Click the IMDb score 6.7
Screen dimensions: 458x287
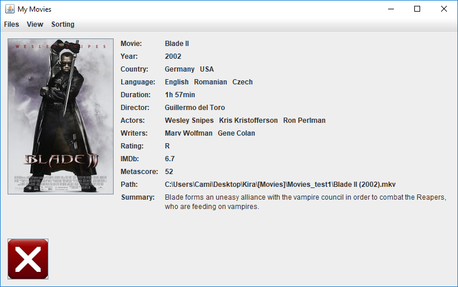170,159
